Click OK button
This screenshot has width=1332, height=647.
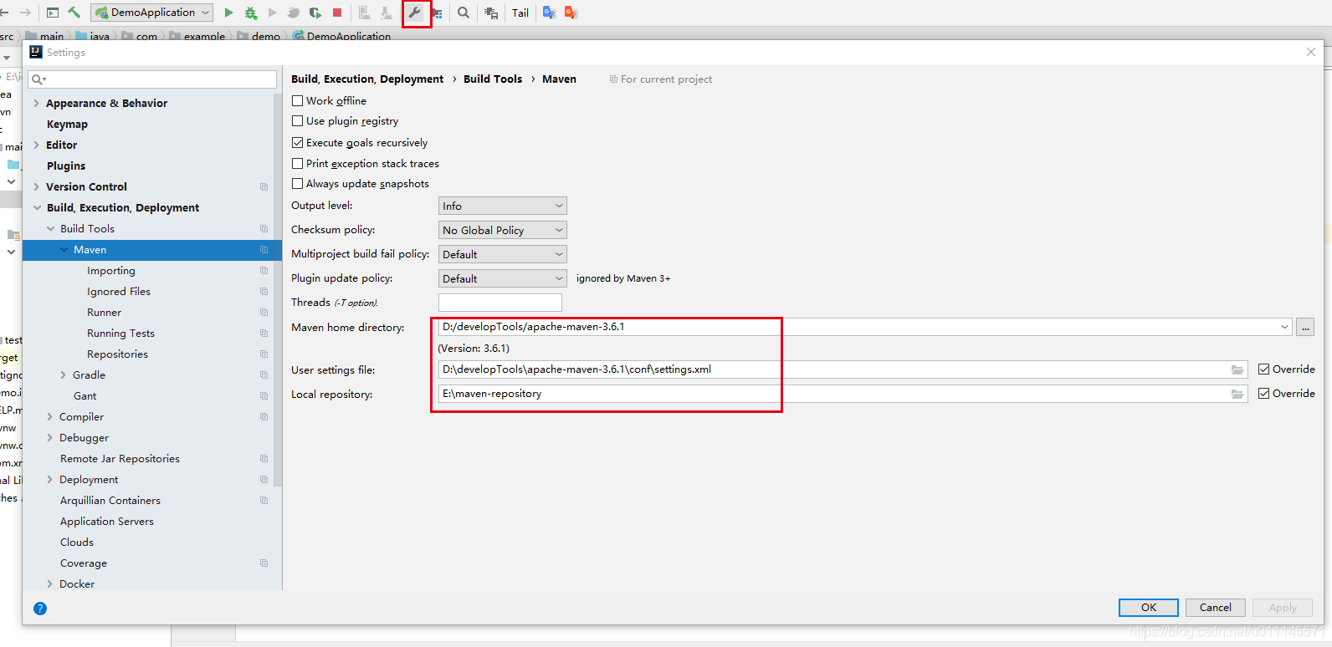coord(1149,608)
